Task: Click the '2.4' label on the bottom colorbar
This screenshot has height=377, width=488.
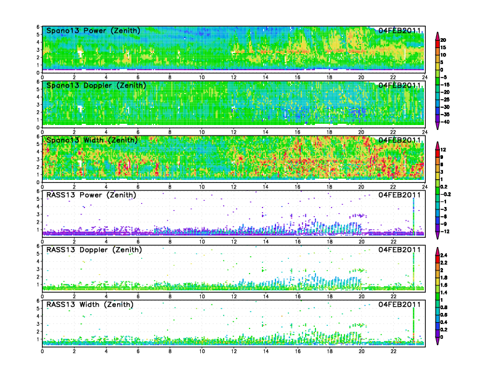Action: (x=444, y=256)
